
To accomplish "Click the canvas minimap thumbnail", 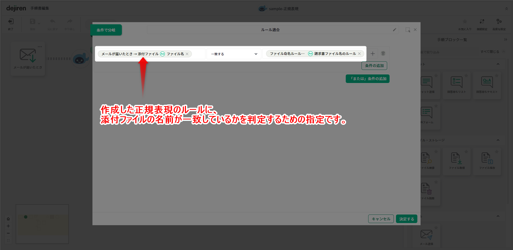I will point(42,224).
